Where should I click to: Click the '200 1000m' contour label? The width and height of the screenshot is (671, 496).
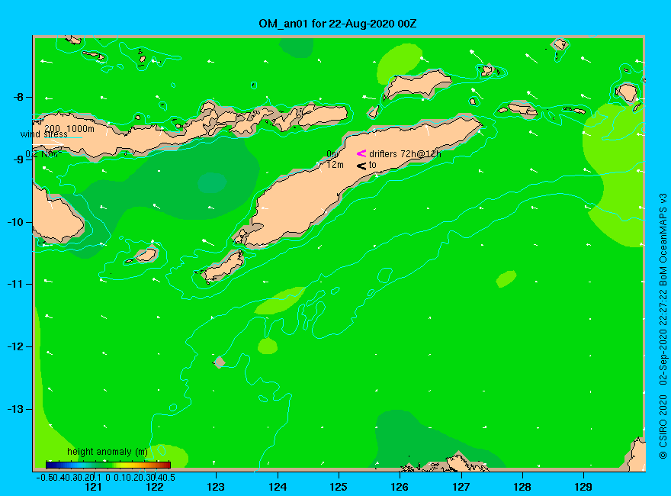point(69,128)
